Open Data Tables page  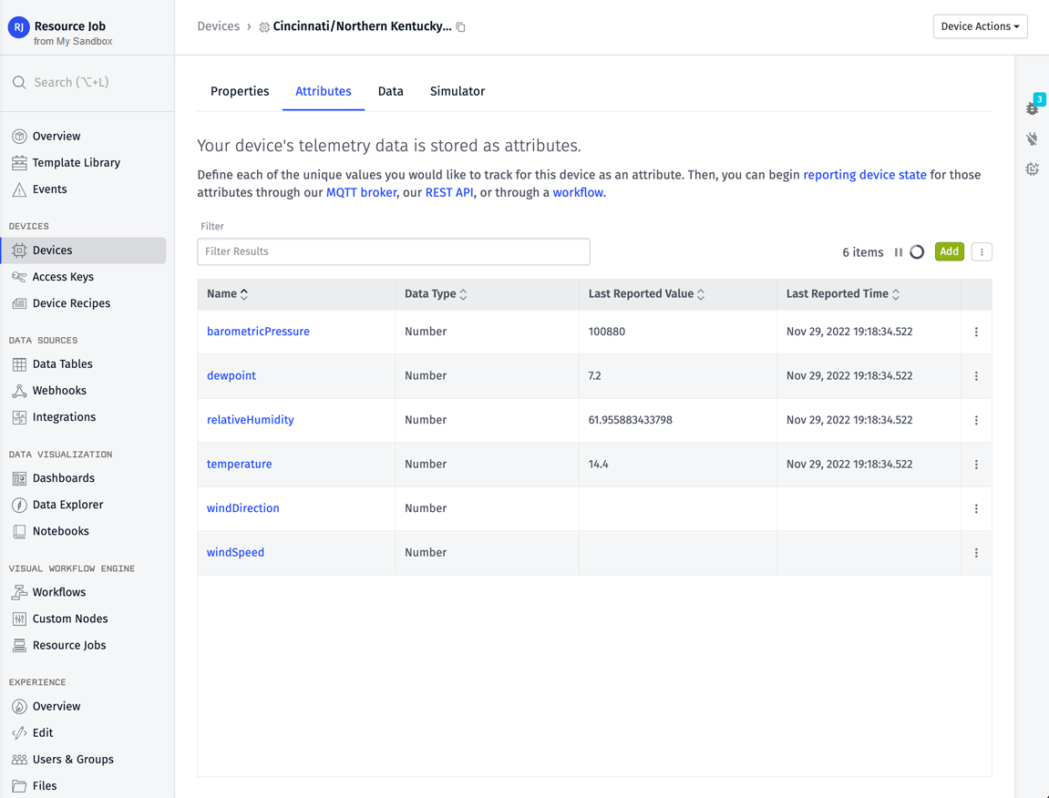[x=62, y=363]
